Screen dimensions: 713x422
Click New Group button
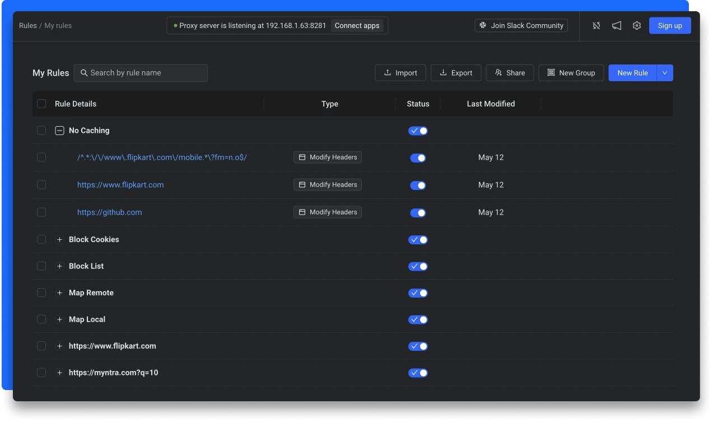tap(571, 73)
